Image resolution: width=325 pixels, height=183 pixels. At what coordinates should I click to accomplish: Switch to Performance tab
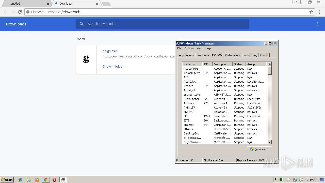[x=233, y=55]
